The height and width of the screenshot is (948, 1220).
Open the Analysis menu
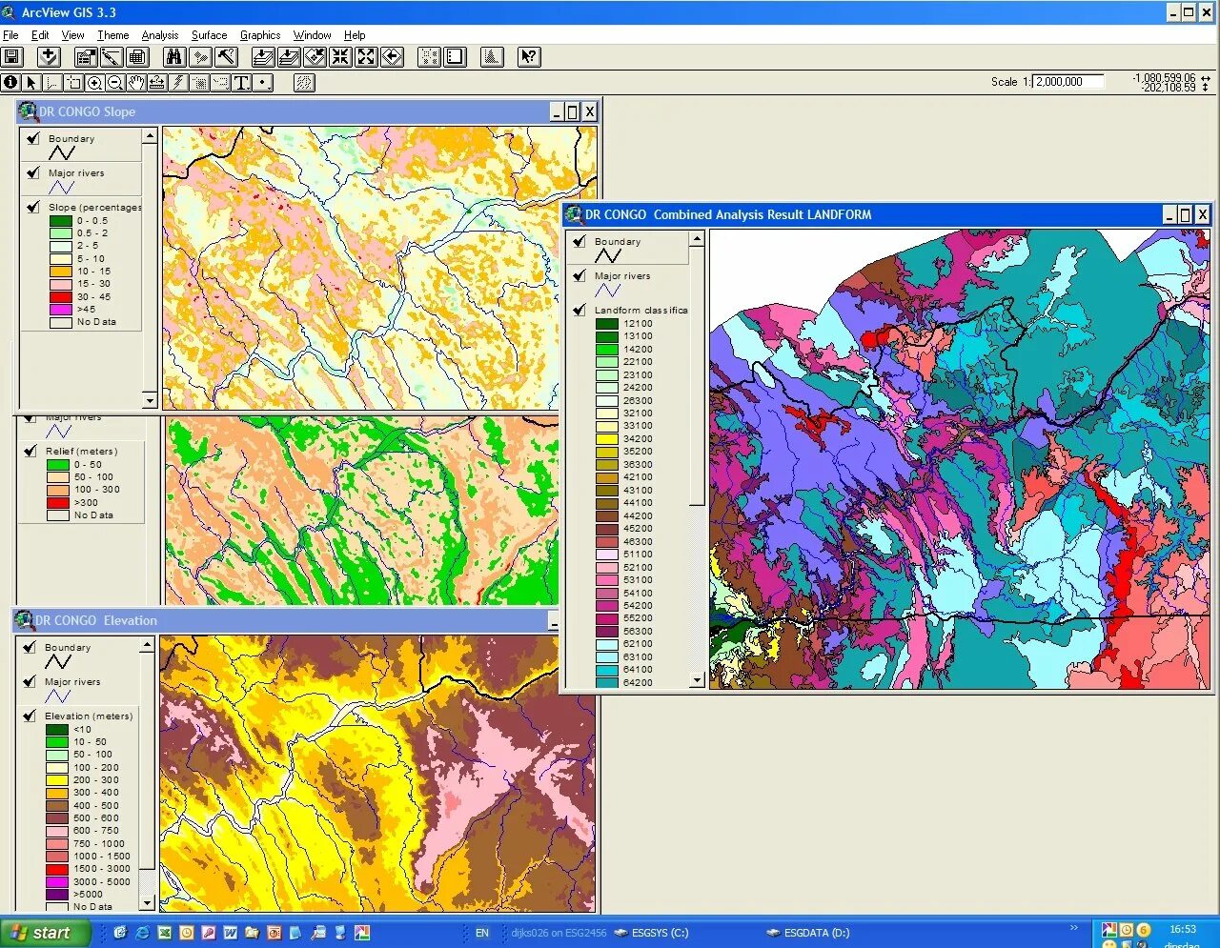pos(159,35)
